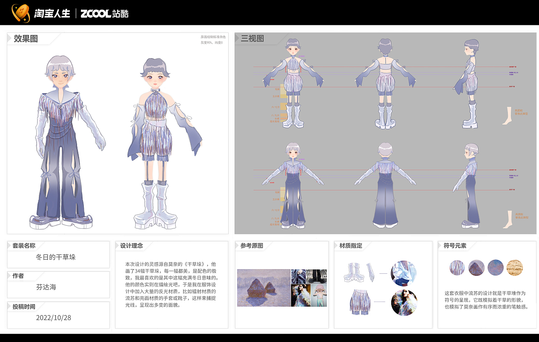The height and width of the screenshot is (342, 539).
Task: Pick the iridescent fringe material circle swatch
Action: [404, 302]
